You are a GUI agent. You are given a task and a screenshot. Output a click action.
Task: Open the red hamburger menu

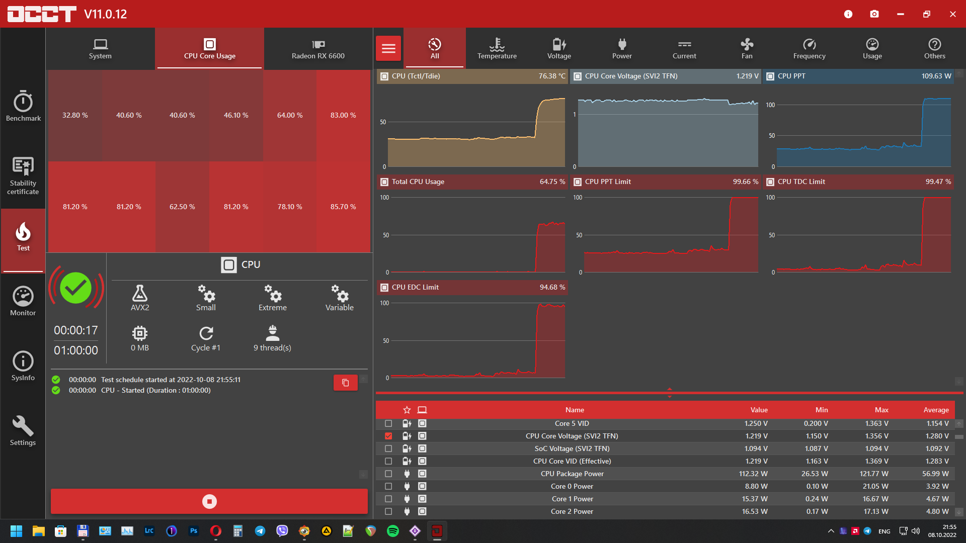388,49
